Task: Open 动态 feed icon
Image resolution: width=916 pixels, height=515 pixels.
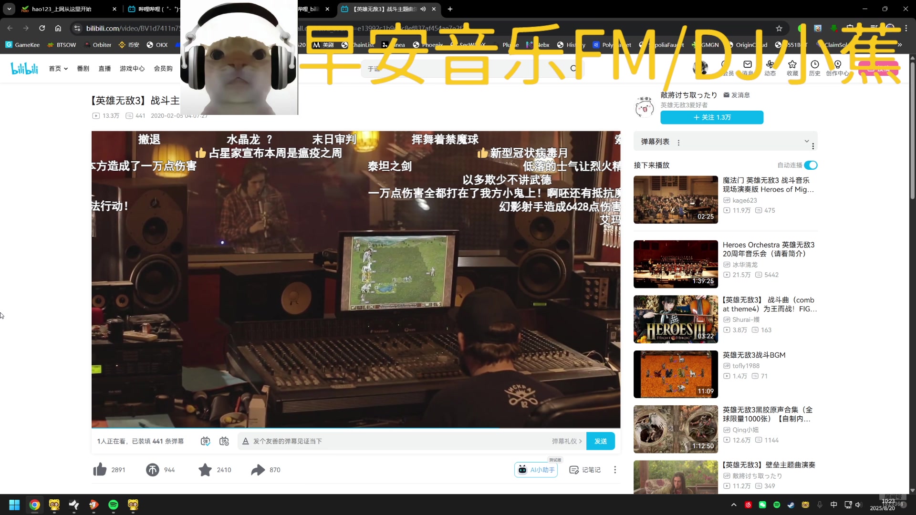Action: 770,68
